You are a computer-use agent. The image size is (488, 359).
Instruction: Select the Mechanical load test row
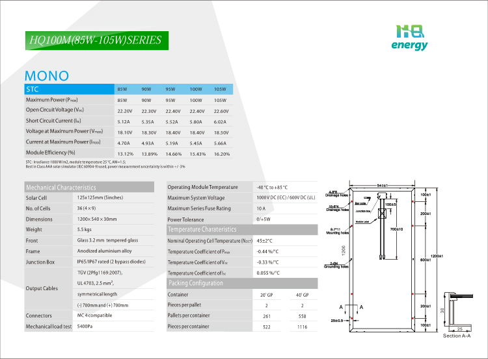pos(49,327)
